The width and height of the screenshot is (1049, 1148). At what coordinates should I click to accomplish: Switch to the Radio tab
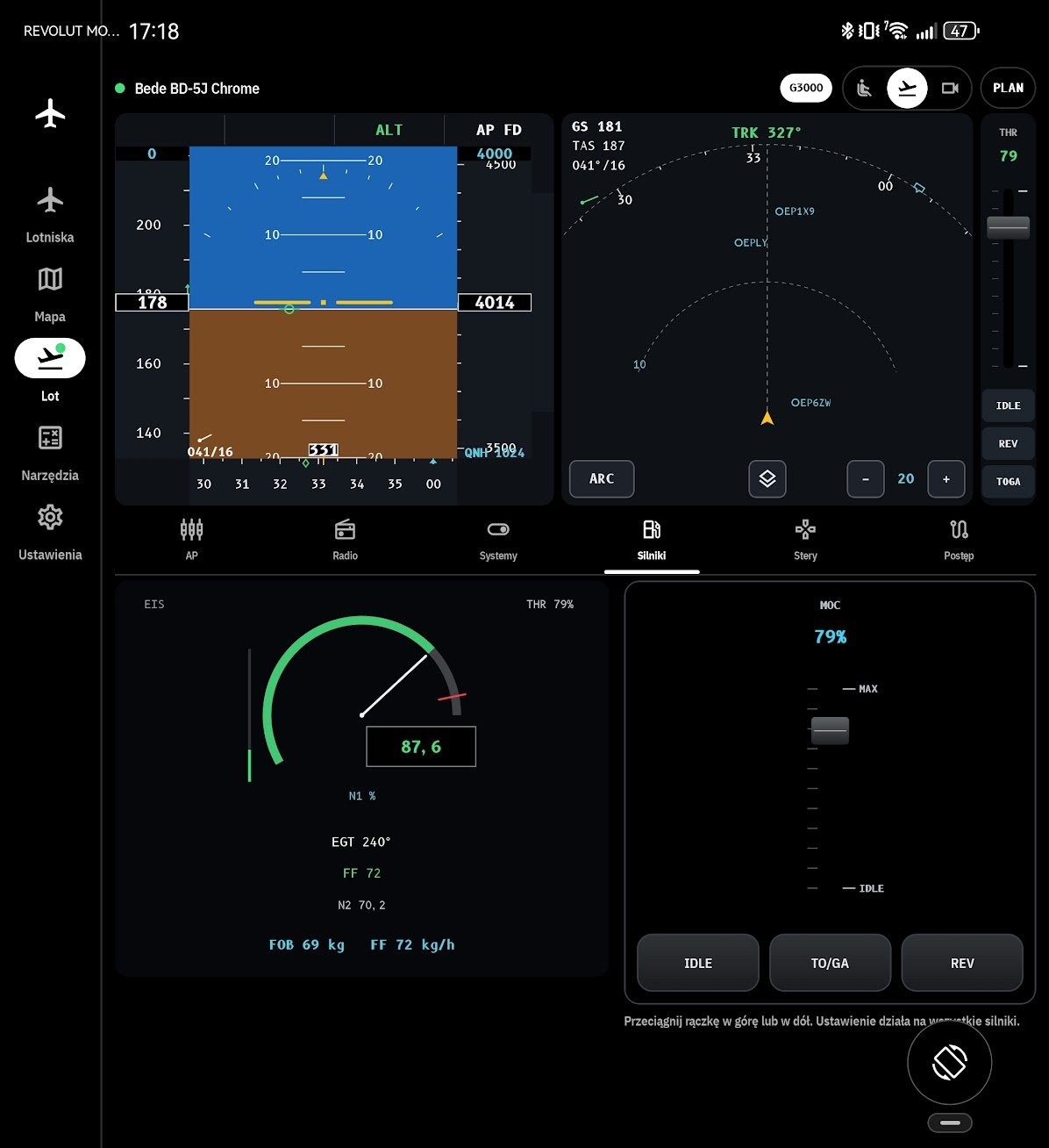(x=345, y=540)
